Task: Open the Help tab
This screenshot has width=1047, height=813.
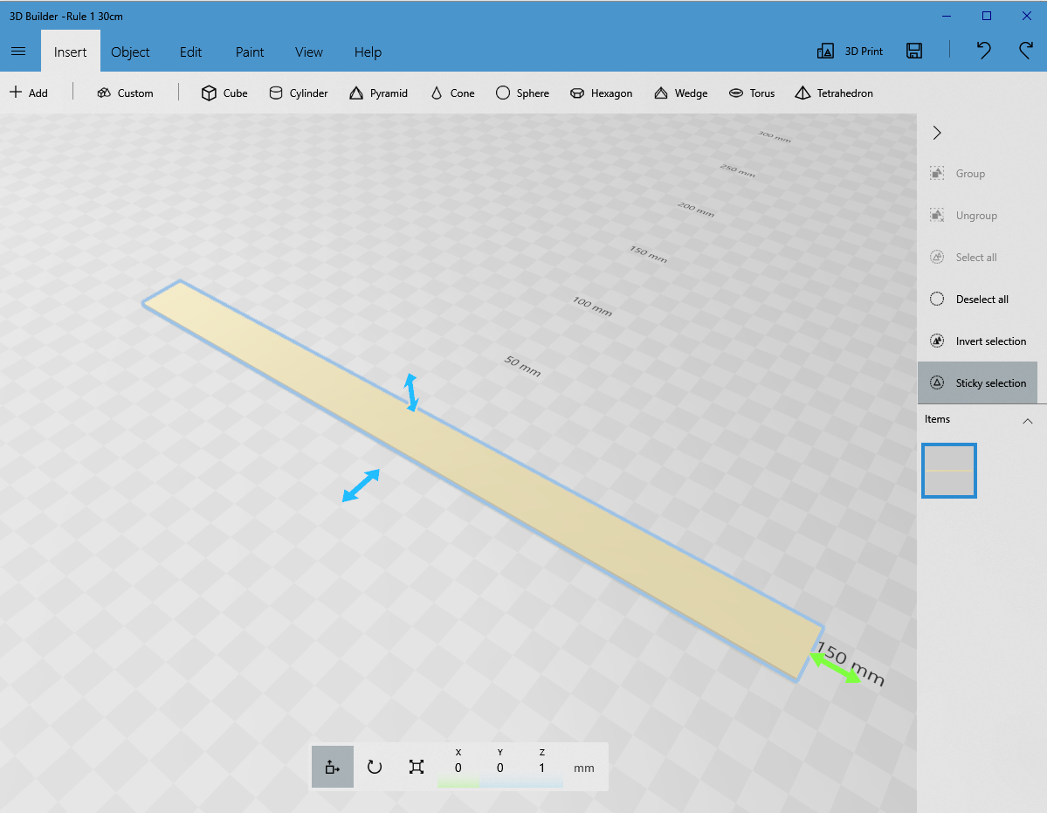Action: click(368, 52)
